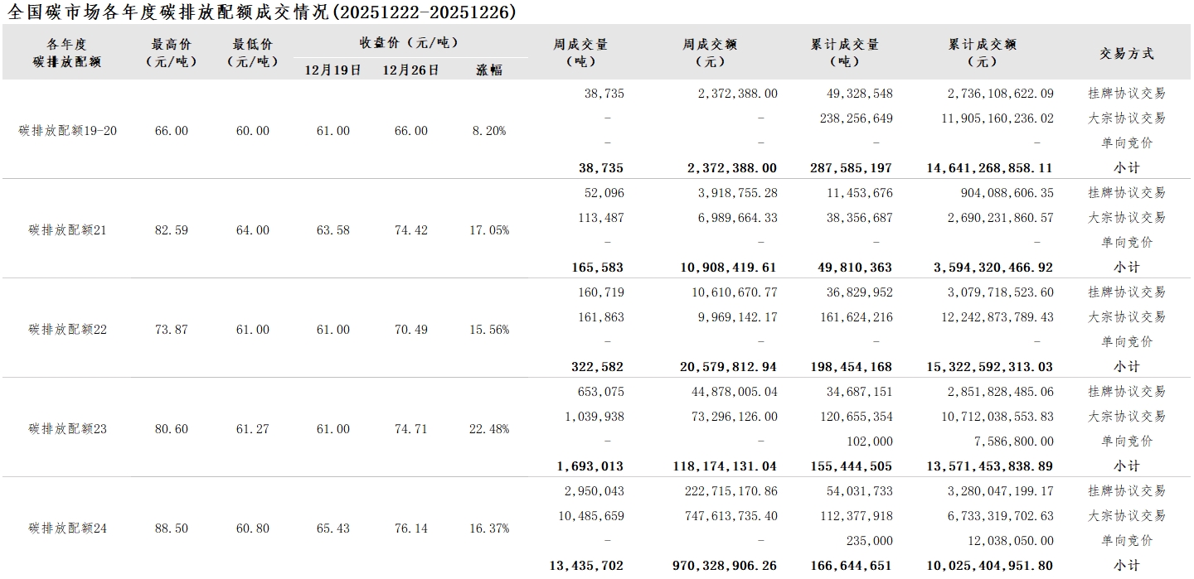Screen dimensions: 1194x579
Task: Select the 碳排放配额21 row label
Action: click(68, 230)
